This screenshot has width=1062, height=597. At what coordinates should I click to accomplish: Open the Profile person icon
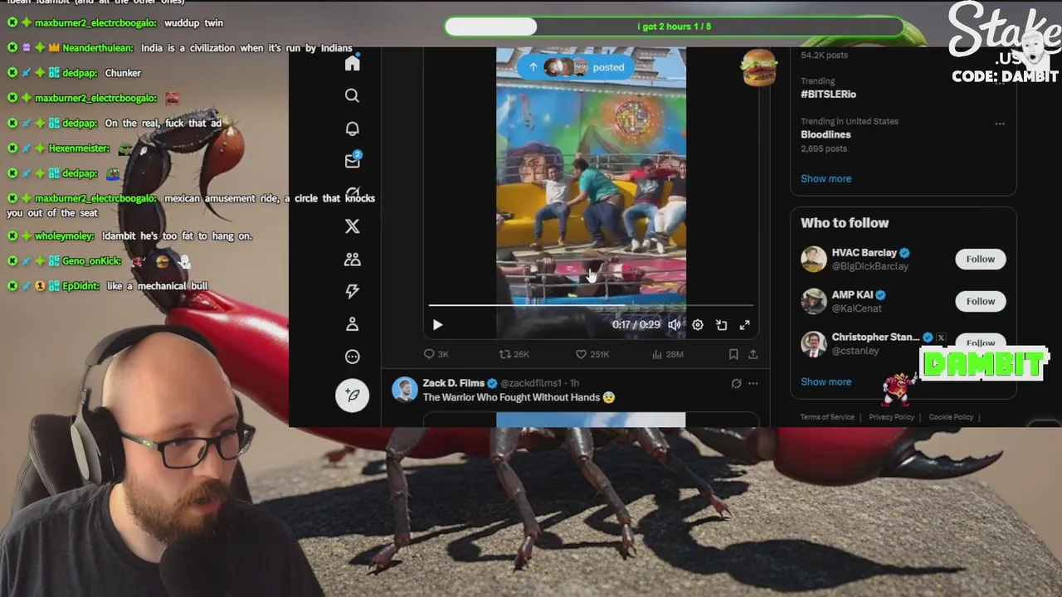[352, 324]
